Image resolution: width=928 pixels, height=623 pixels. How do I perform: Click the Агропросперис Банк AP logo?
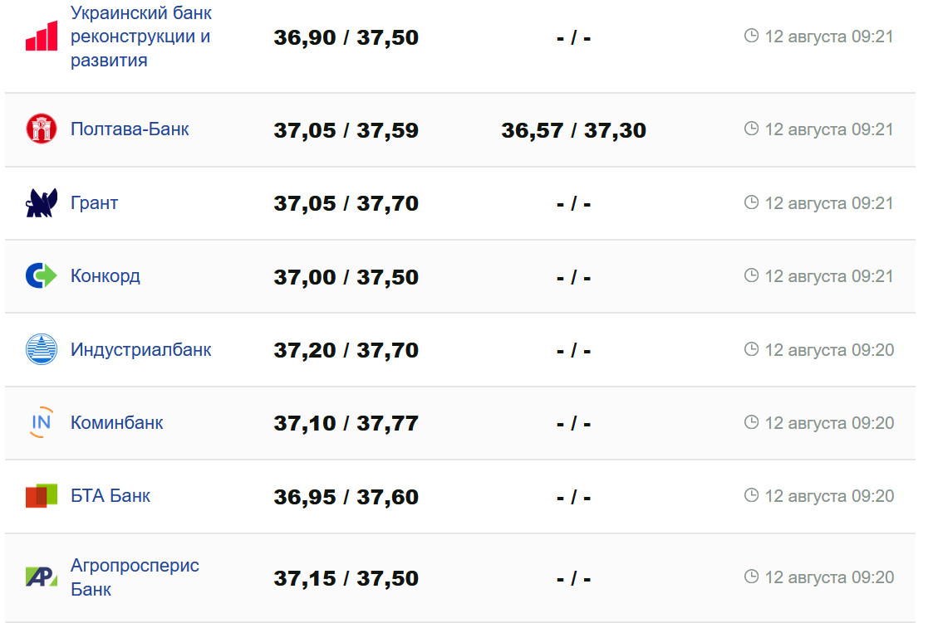42,577
